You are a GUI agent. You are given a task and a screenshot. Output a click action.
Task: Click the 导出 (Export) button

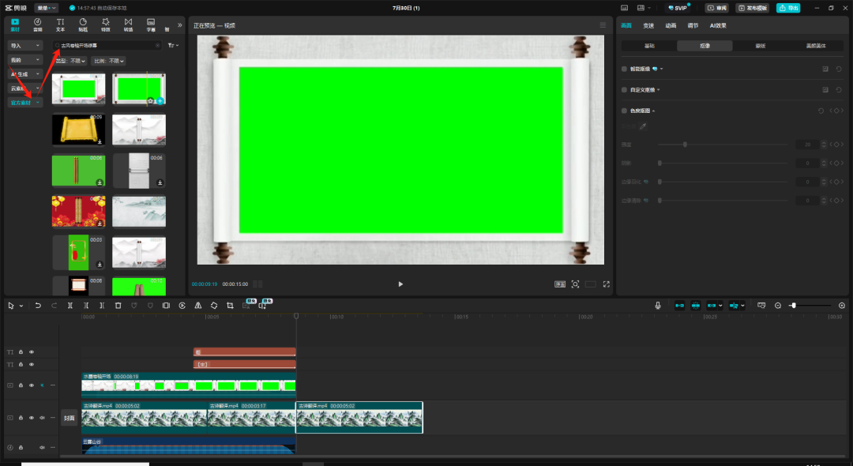coord(787,8)
